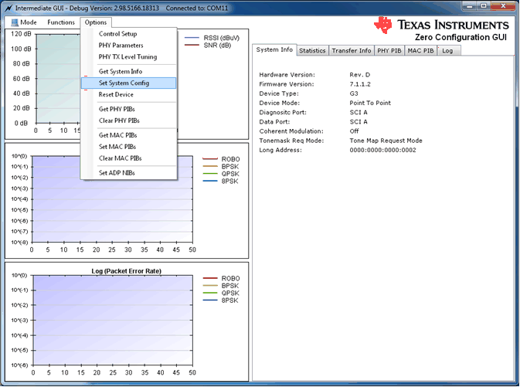This screenshot has width=520, height=387.
Task: Switch to the System Info tab
Action: point(274,49)
